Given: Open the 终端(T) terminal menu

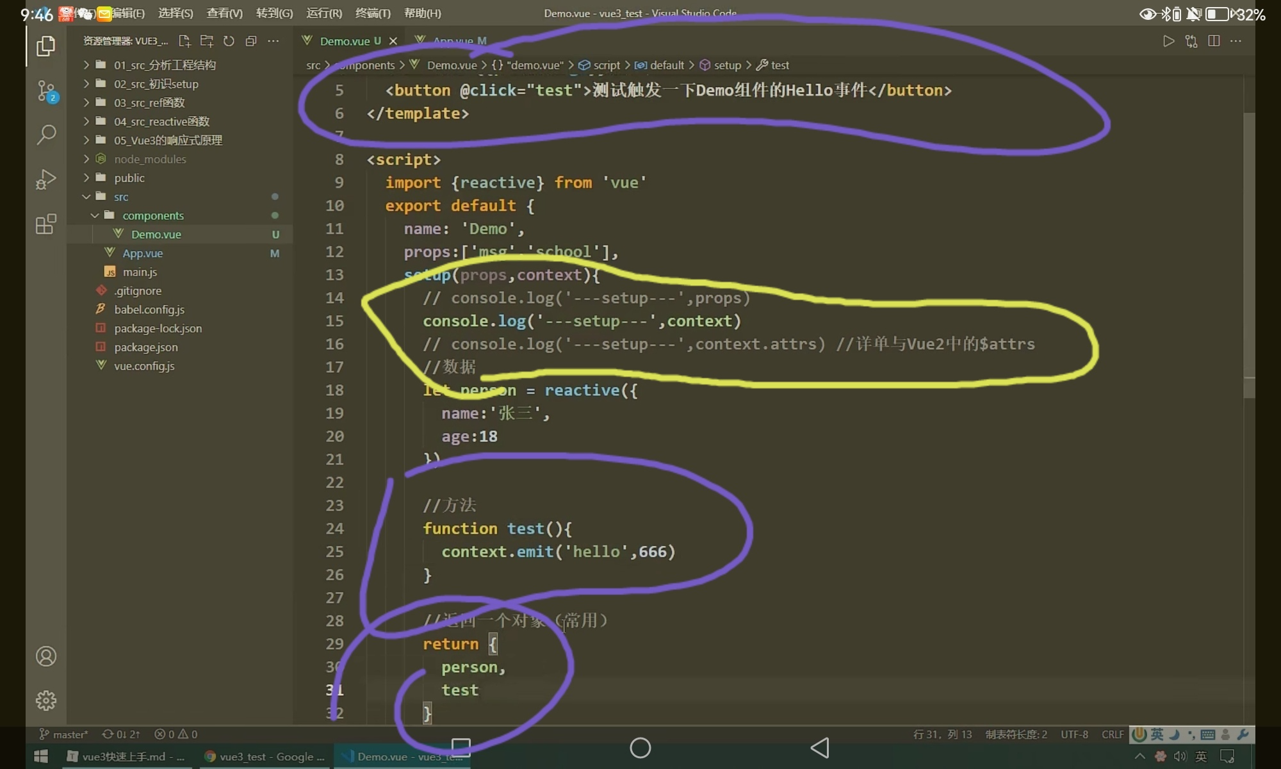Looking at the screenshot, I should 372,13.
